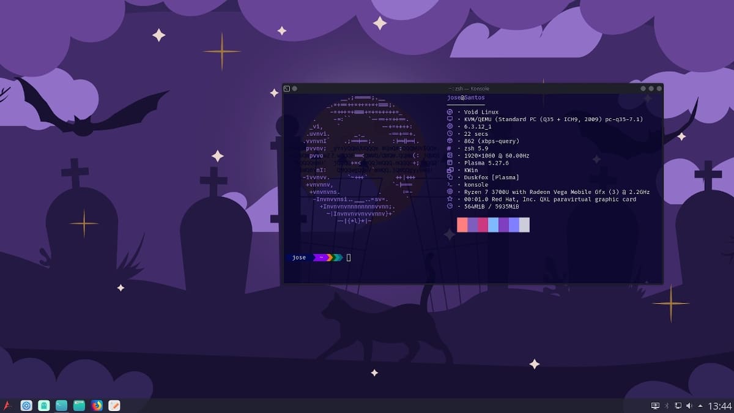Click the jose@Santos header in the terminal

(466, 98)
